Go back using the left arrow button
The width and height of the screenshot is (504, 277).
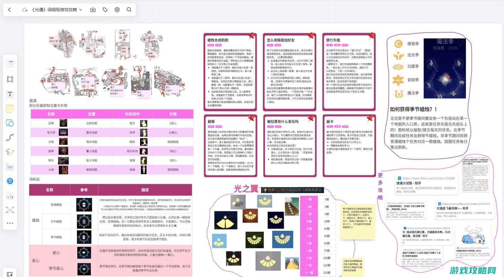click(x=9, y=10)
